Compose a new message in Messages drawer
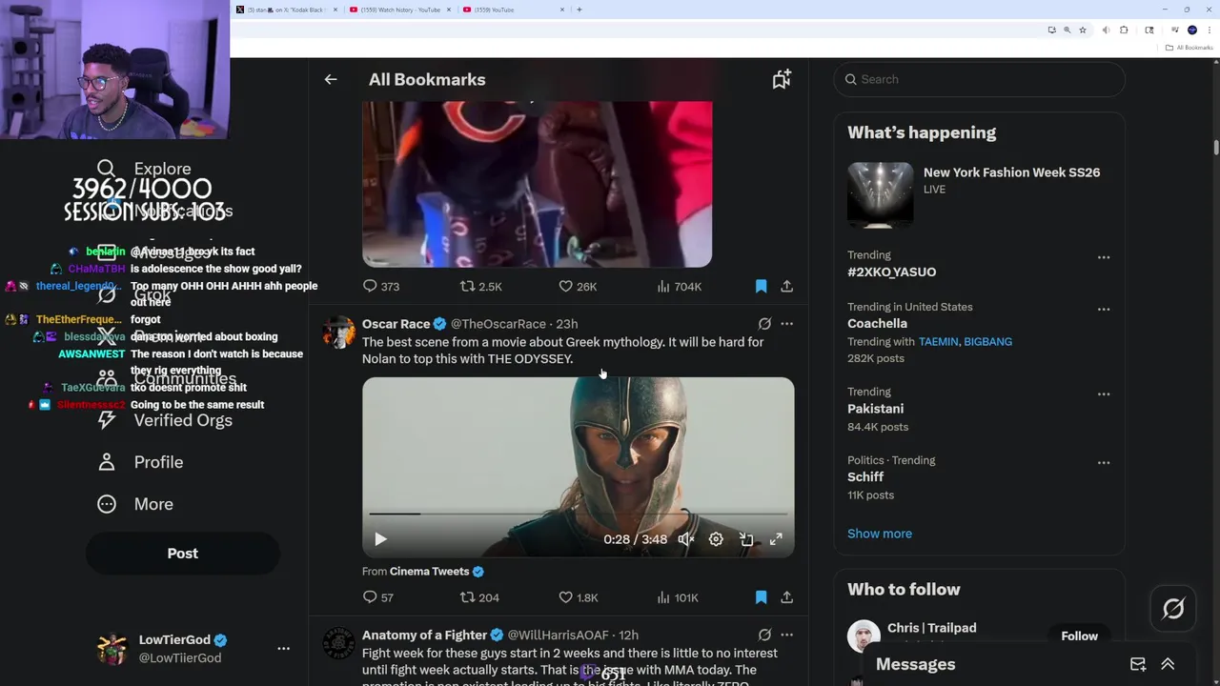1220x686 pixels. 1138,664
